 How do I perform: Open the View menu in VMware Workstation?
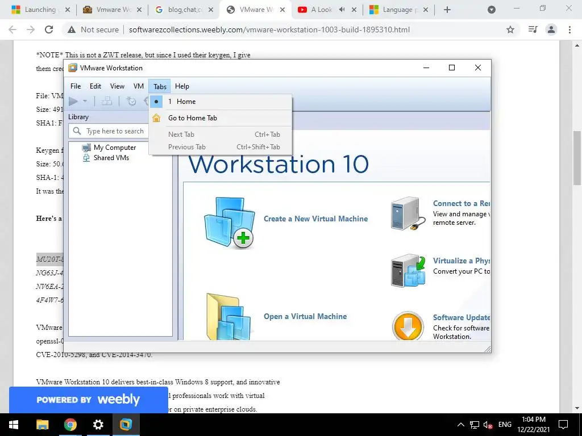pyautogui.click(x=117, y=86)
